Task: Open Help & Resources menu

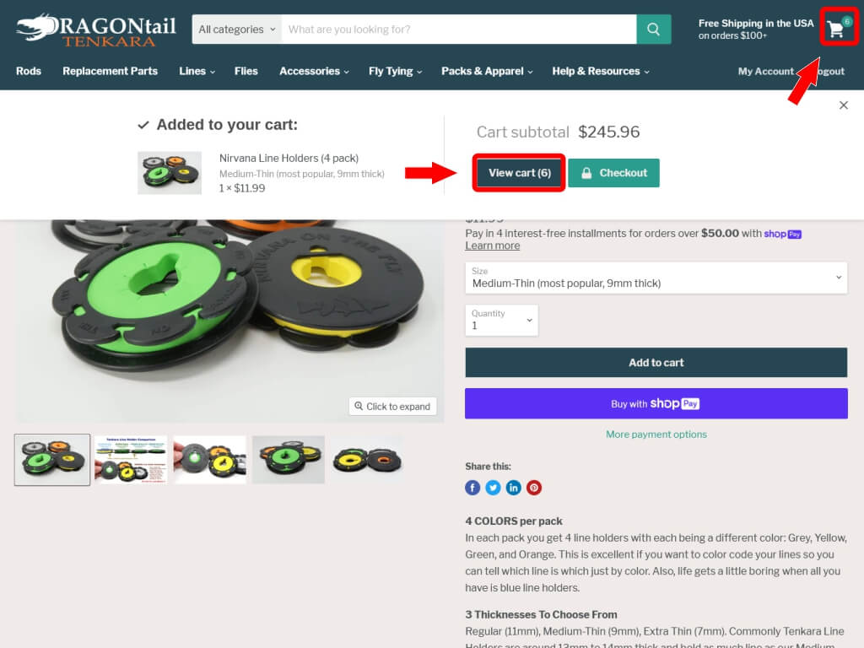Action: pyautogui.click(x=601, y=71)
